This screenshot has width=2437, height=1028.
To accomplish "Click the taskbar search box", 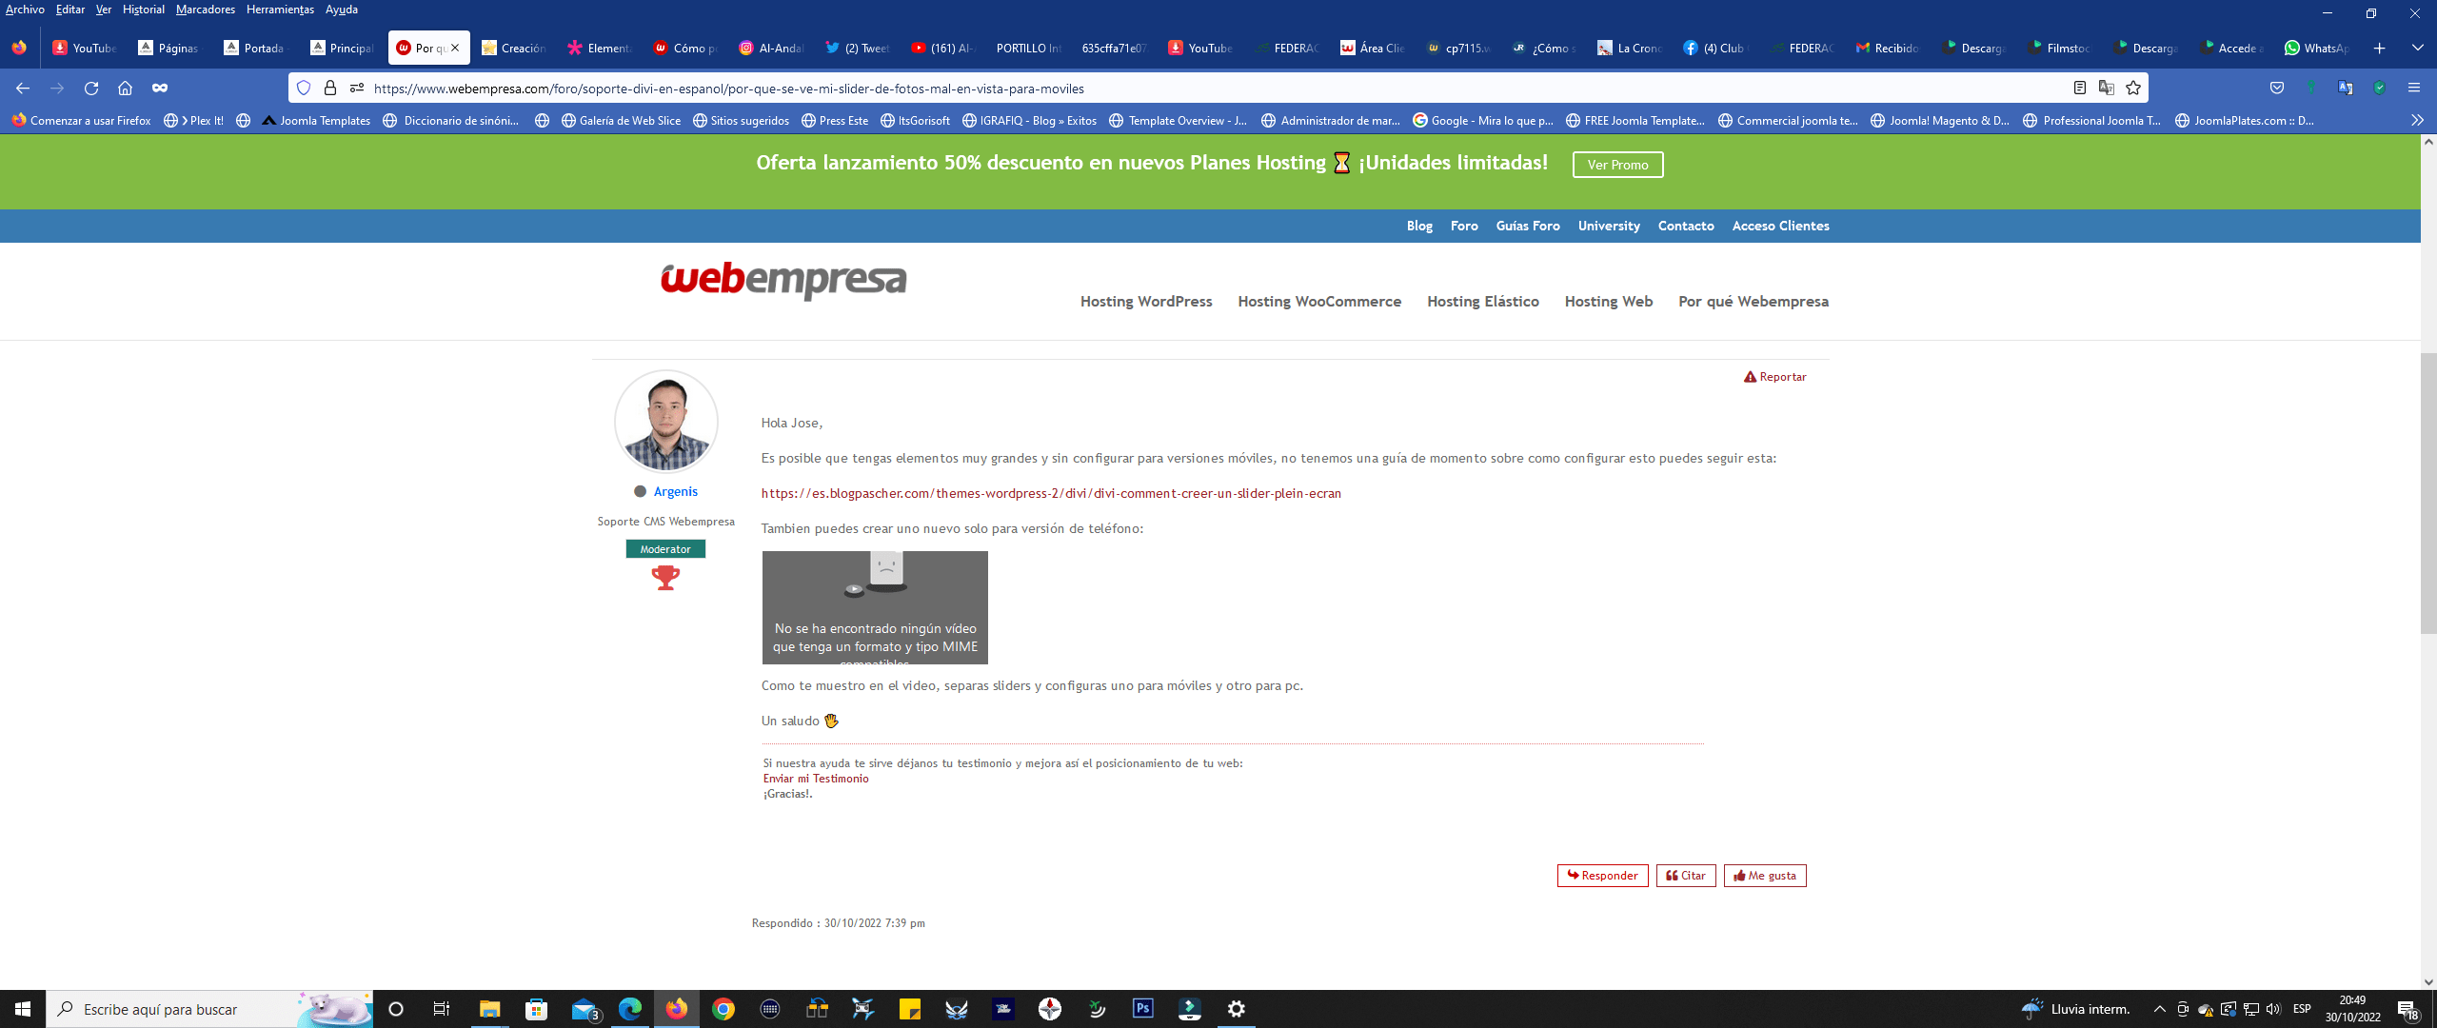I will click(209, 1009).
